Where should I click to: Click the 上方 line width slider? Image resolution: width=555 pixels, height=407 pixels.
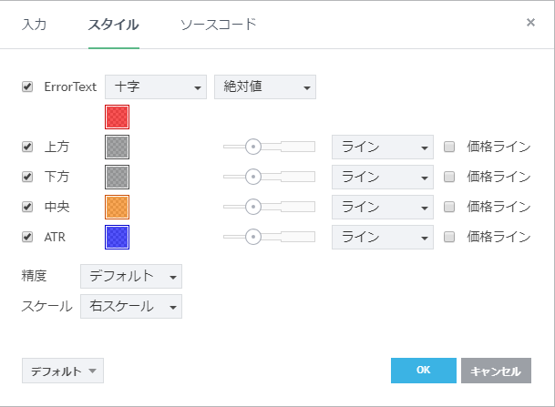click(x=269, y=147)
